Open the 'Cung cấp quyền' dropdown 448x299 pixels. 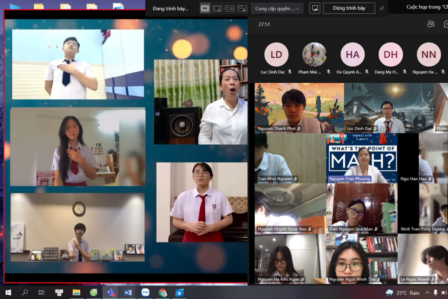(x=277, y=9)
